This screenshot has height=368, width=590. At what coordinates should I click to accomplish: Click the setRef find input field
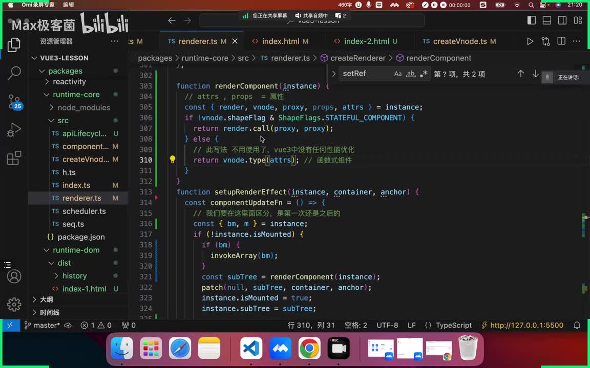click(364, 74)
